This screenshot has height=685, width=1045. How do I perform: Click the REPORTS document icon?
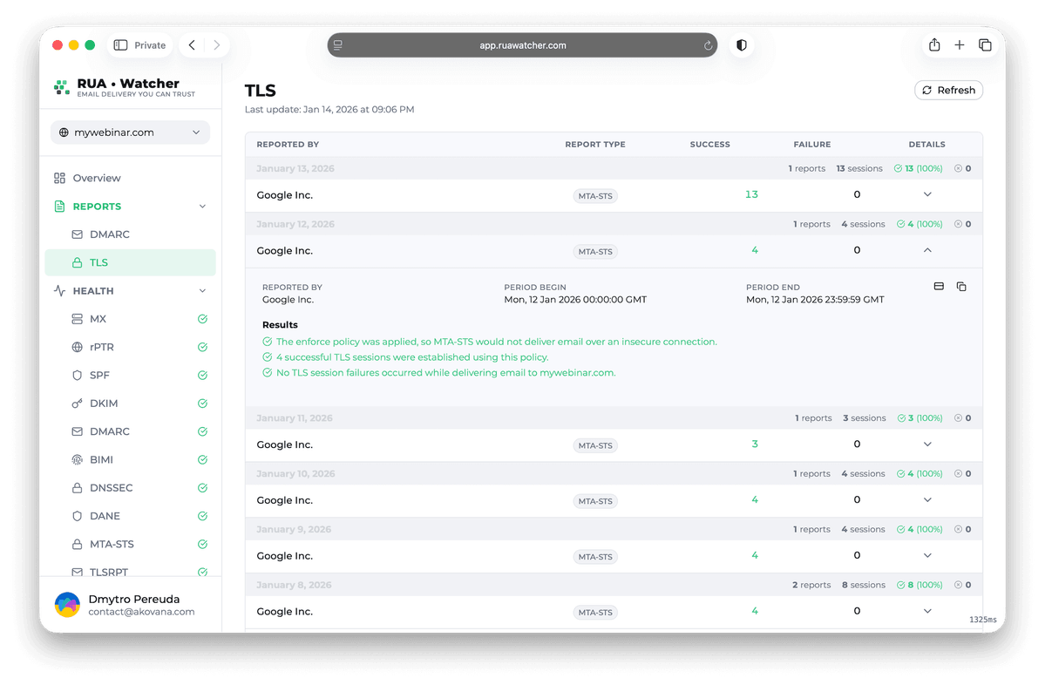[x=59, y=207]
